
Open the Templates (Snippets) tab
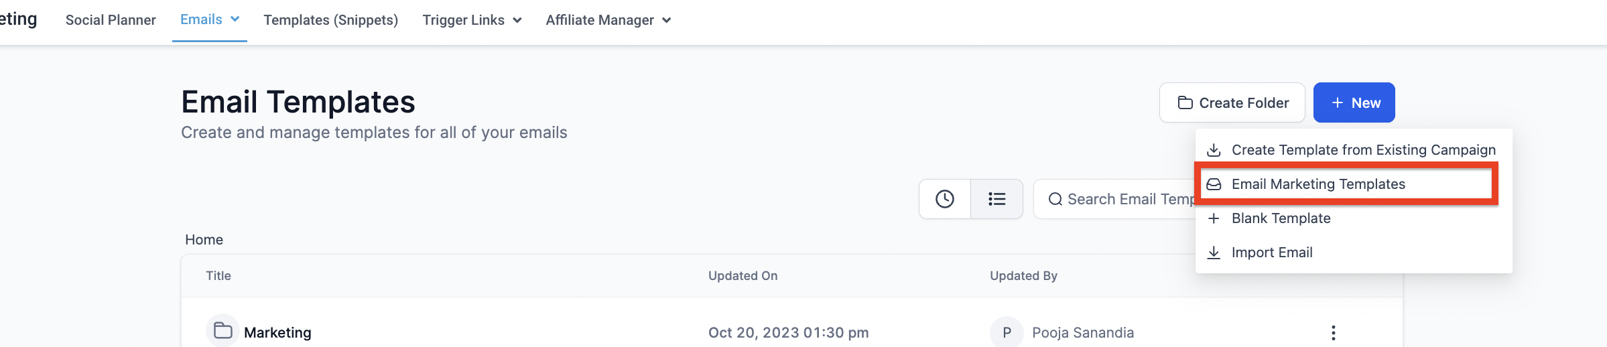pos(330,20)
